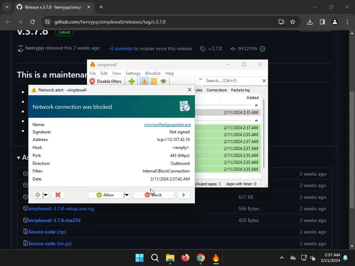Click the Block button in network alert
355x266 pixels.
tap(154, 195)
